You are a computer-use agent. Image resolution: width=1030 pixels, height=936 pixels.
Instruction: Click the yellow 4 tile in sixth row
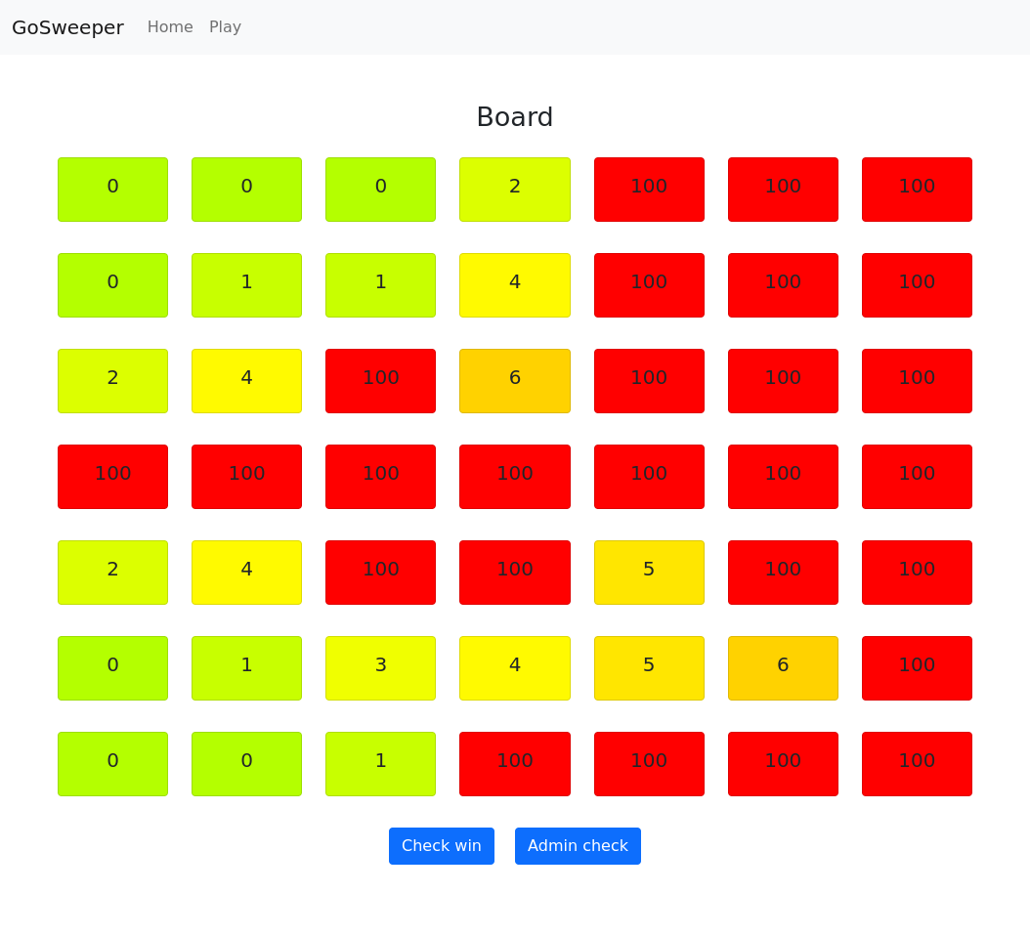(x=515, y=668)
